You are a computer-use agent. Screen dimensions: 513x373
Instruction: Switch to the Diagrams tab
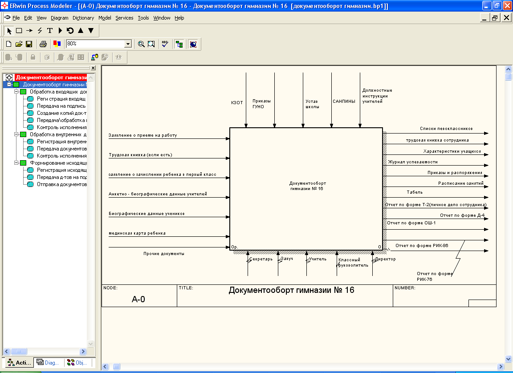pos(48,363)
